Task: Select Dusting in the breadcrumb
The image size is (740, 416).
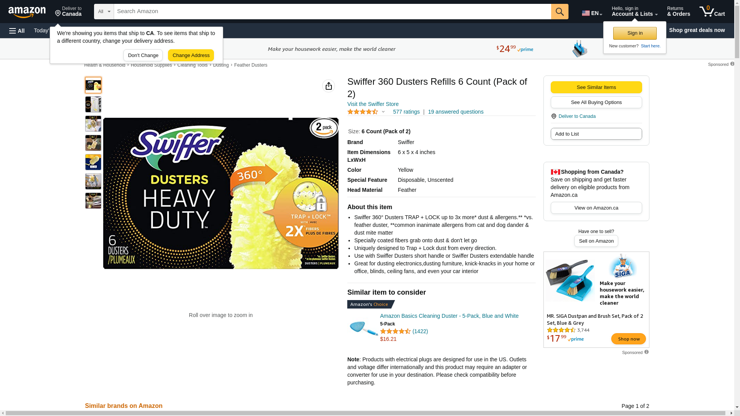Action: (x=221, y=65)
